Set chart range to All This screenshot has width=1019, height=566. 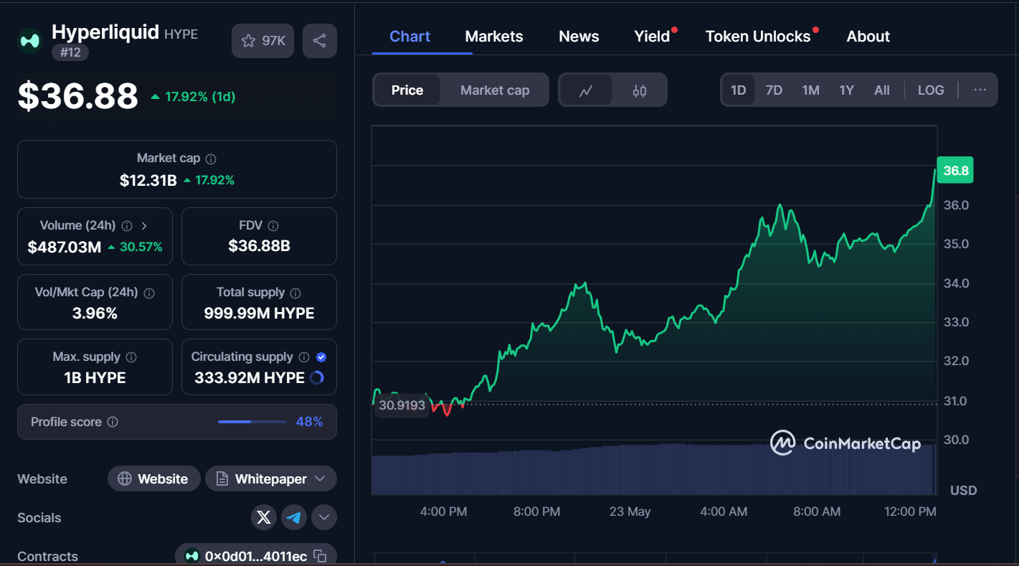pyautogui.click(x=882, y=90)
